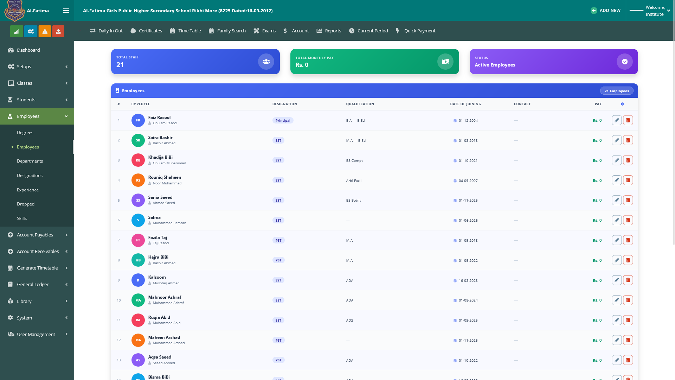
Task: Click the monthly pay money icon
Action: (x=445, y=62)
